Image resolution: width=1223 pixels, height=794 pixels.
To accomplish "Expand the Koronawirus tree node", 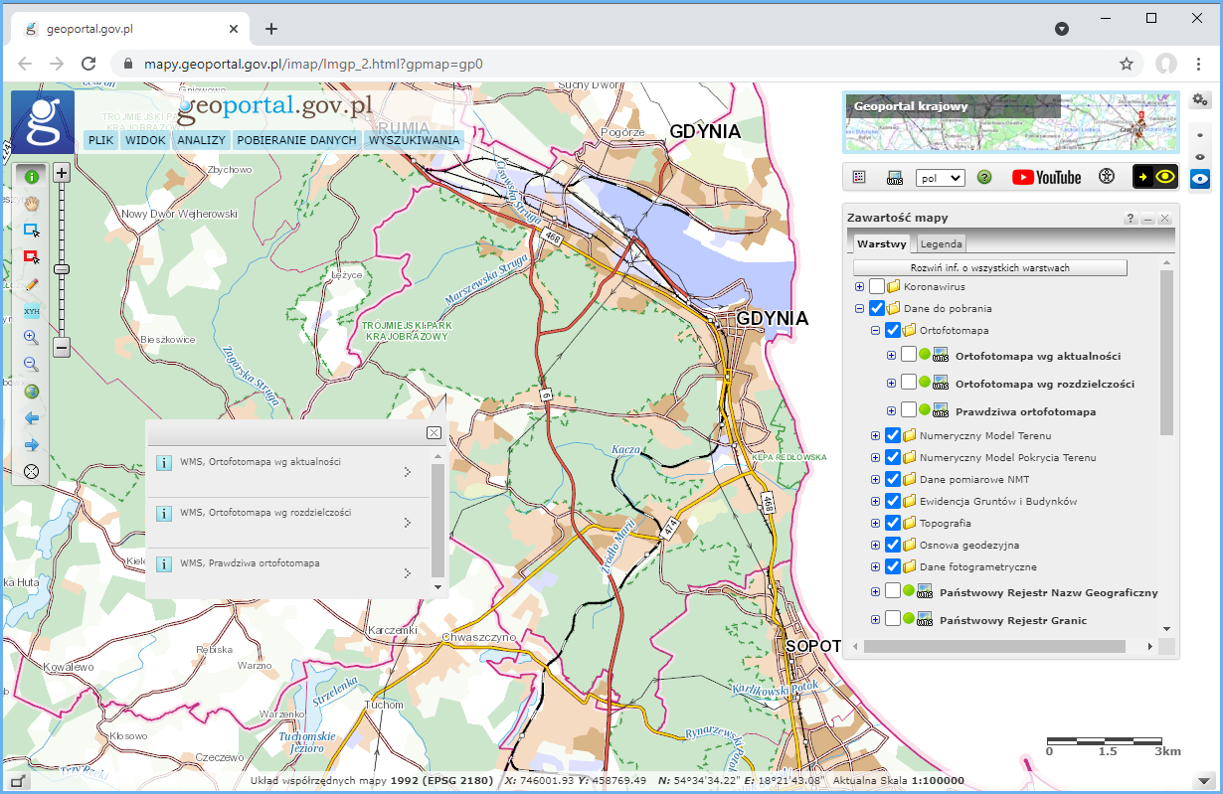I will click(860, 287).
